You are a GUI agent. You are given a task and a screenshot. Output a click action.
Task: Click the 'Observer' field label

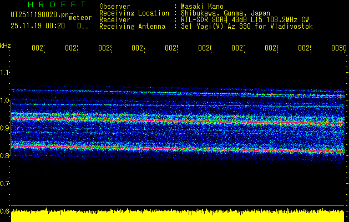[115, 7]
